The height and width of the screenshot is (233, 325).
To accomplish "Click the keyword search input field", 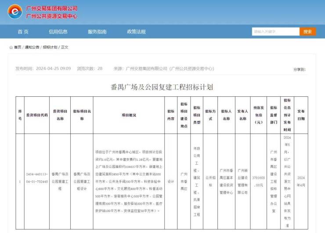I will pyautogui.click(x=275, y=32).
